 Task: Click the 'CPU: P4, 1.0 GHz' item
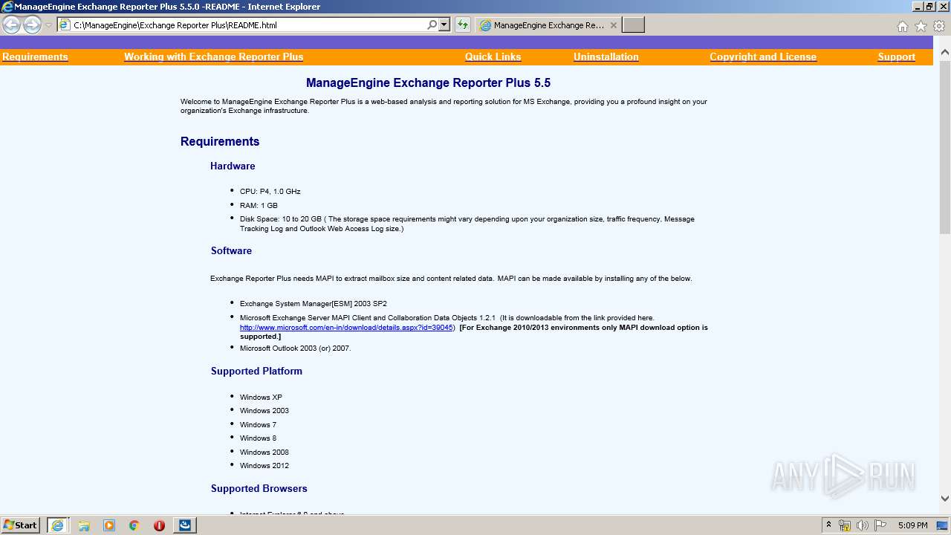(270, 192)
